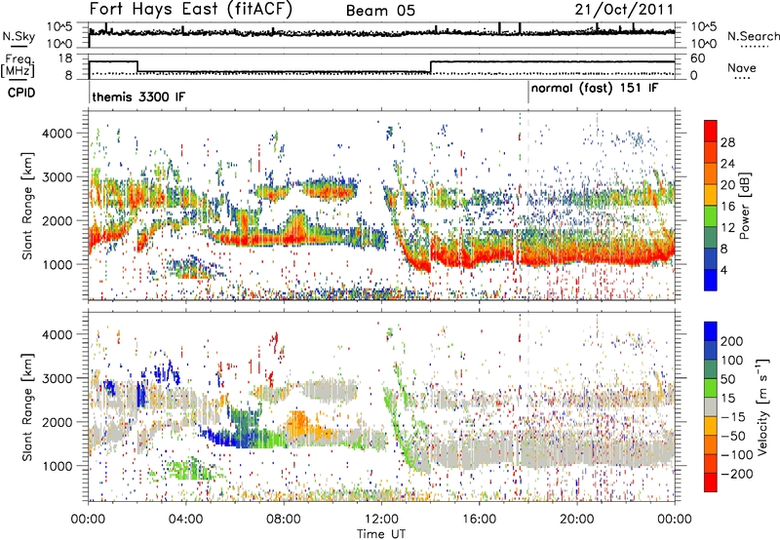Viewport: 780px width, 540px height.
Task: Click the '50' velocity colorbar label
Action: coord(727,379)
